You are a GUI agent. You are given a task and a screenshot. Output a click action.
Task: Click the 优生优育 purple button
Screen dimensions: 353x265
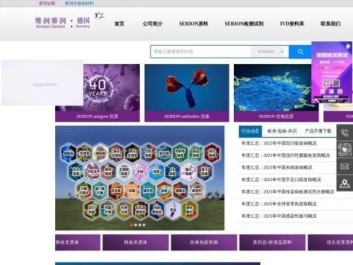pyautogui.click(x=330, y=242)
